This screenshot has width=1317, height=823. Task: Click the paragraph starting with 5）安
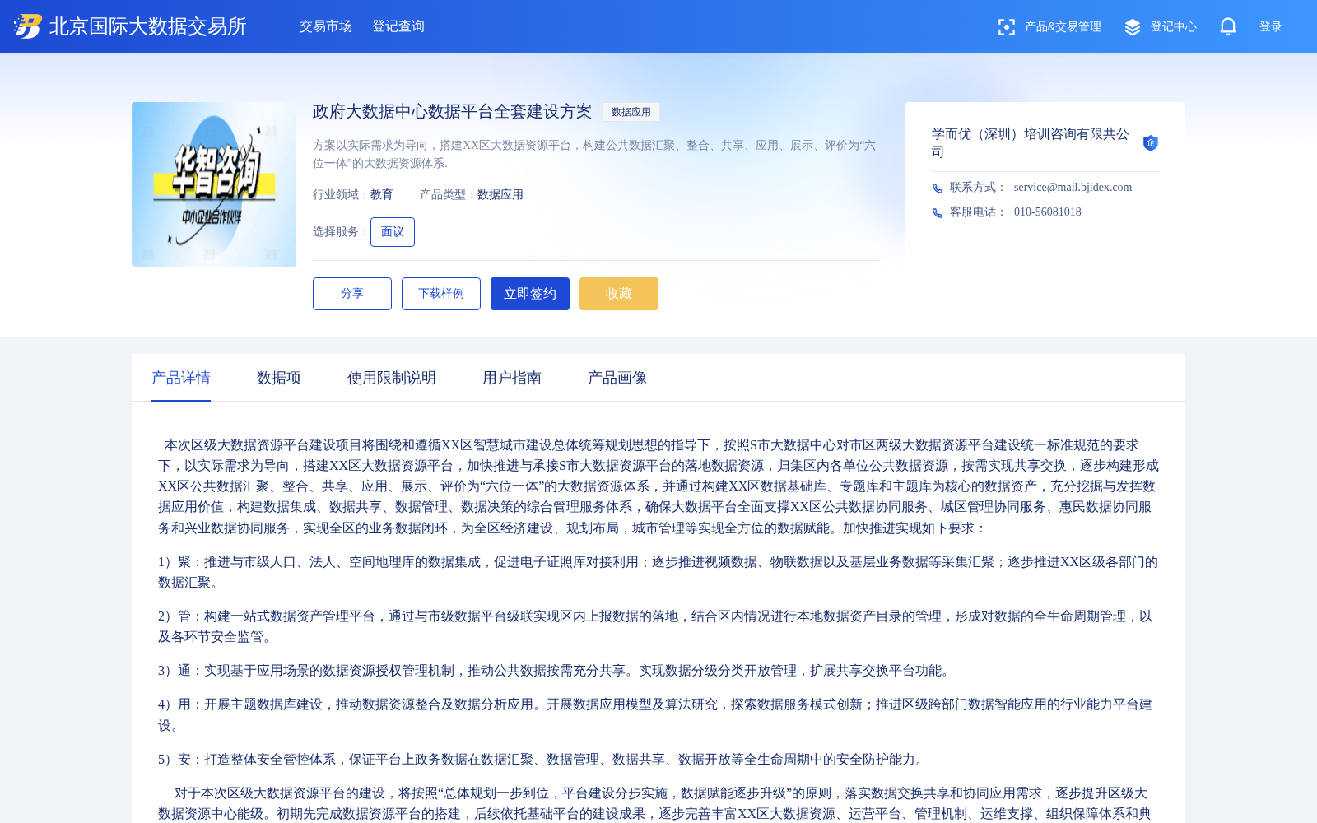pyautogui.click(x=543, y=760)
